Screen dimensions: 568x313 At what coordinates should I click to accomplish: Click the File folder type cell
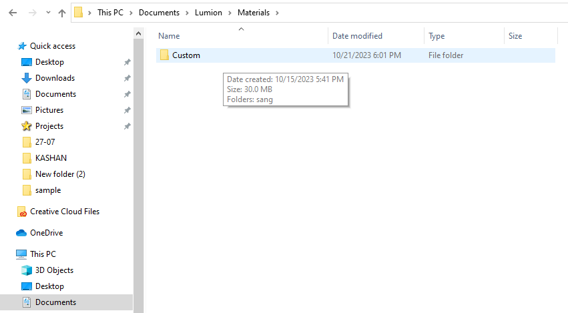446,55
